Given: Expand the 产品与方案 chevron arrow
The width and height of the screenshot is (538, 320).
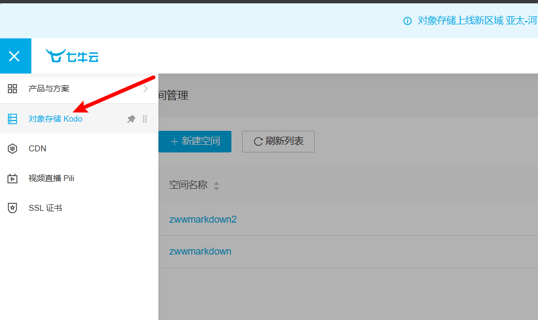Looking at the screenshot, I should [145, 89].
